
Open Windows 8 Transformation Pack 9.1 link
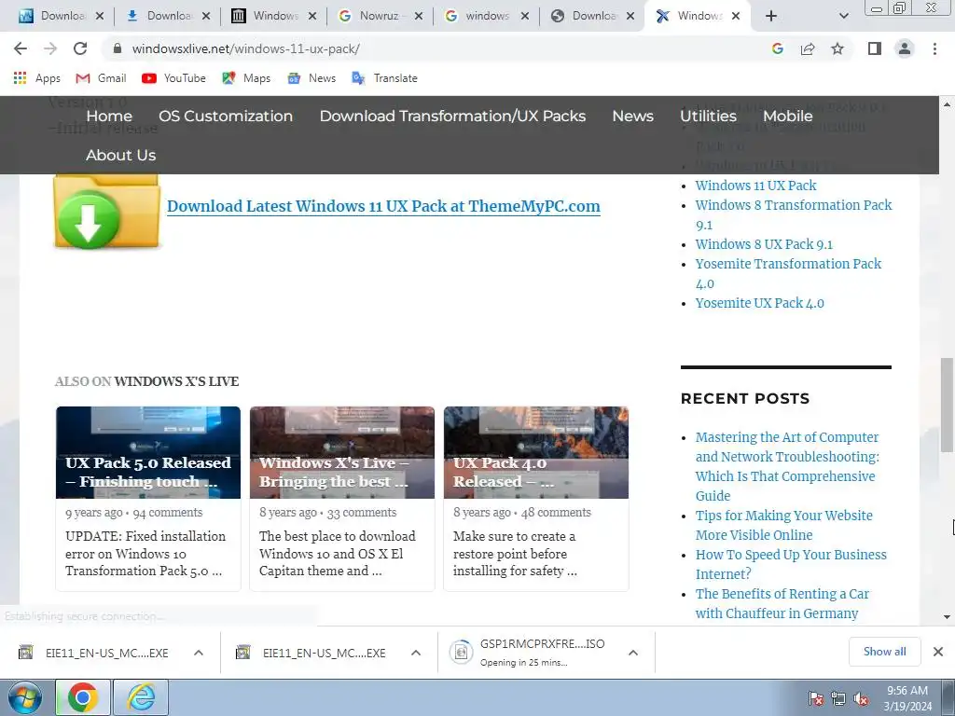(x=794, y=214)
